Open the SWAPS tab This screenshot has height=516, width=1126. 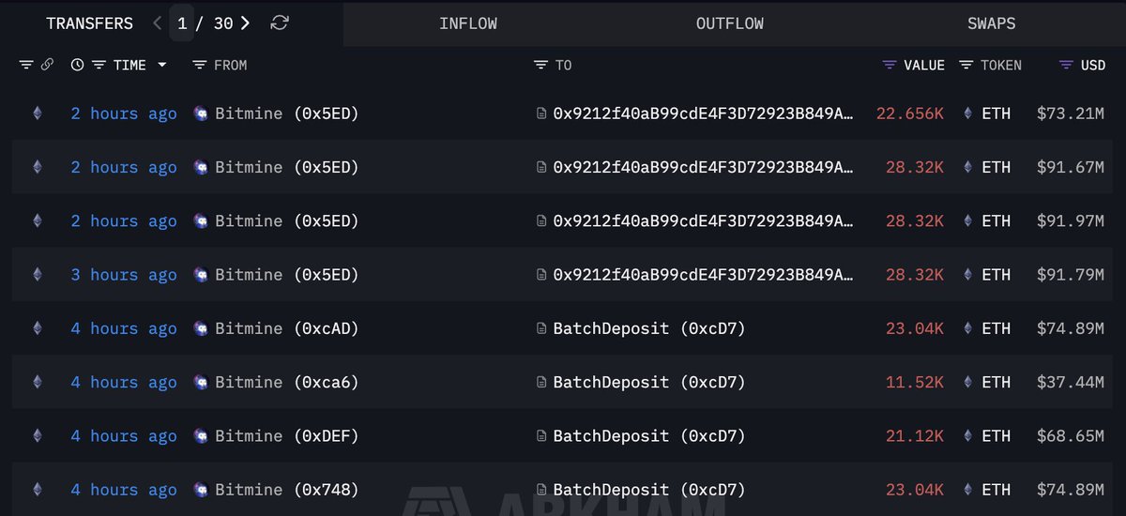coord(991,23)
